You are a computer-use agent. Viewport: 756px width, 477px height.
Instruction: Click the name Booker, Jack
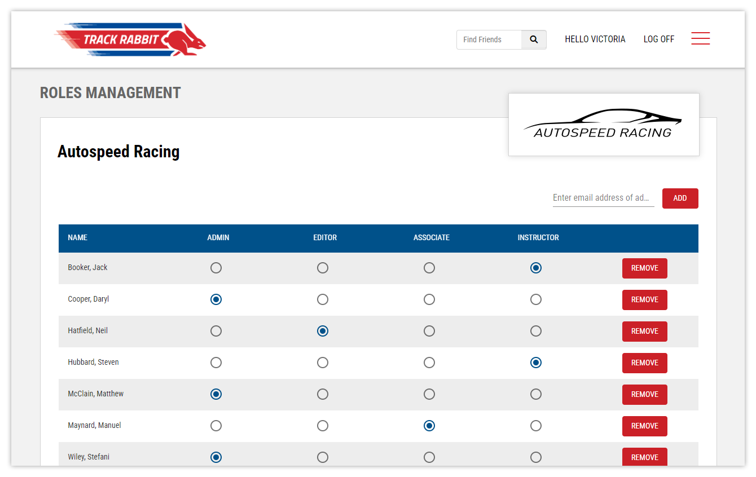coord(87,268)
